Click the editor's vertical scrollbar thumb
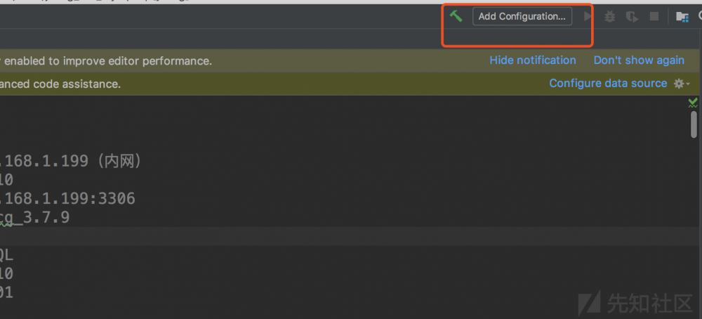 pyautogui.click(x=694, y=125)
